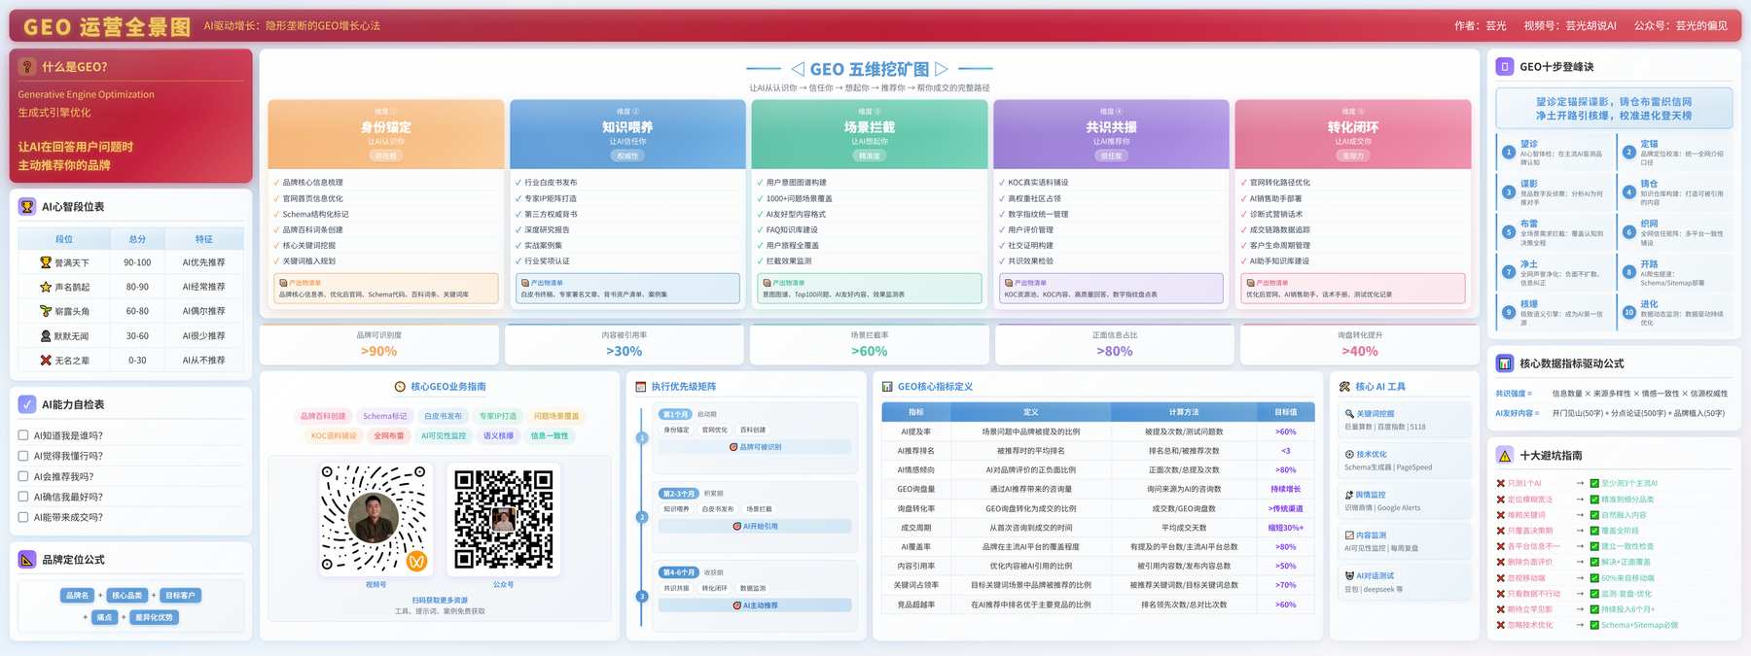Click the target icon beside 品牌可被识别
The image size is (1751, 656).
(733, 447)
